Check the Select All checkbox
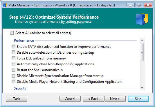This screenshot has height=107, width=155. [x=12, y=33]
